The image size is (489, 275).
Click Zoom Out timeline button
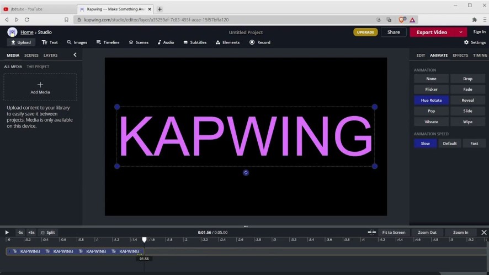[x=427, y=232]
